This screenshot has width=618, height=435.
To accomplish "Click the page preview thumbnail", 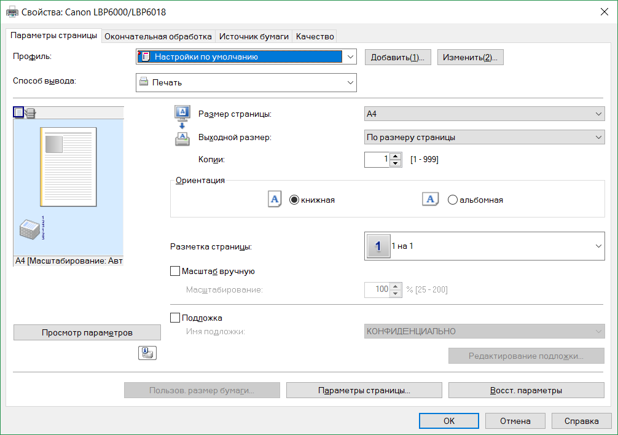I will pyautogui.click(x=68, y=167).
